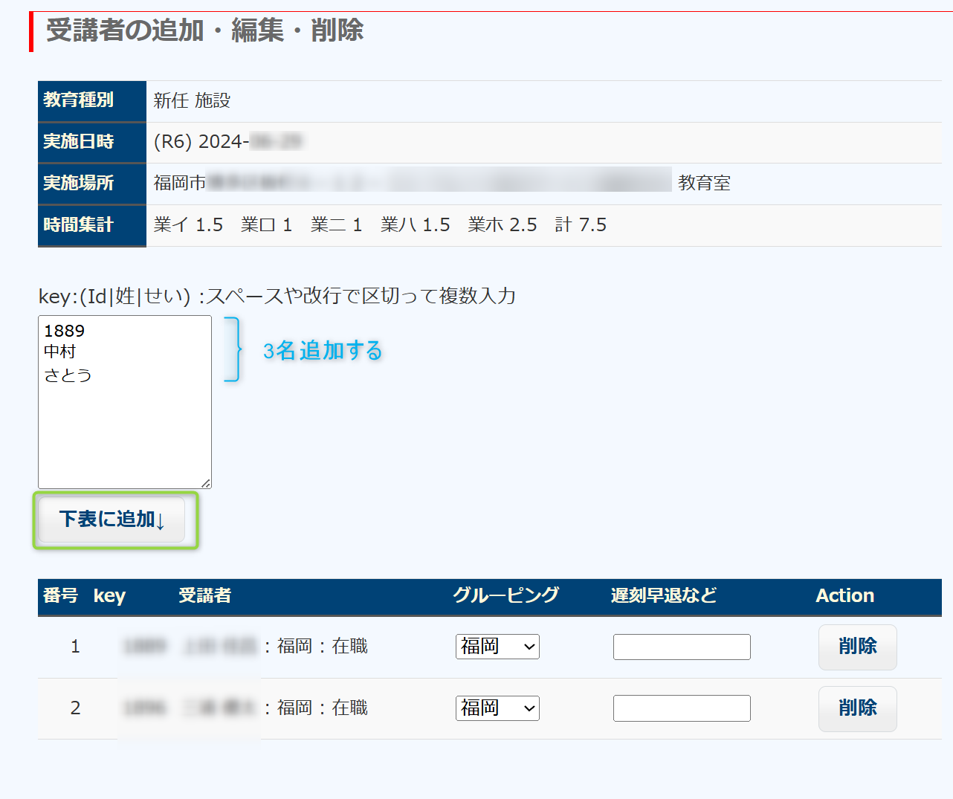
Task: Select the key column header
Action: pos(109,596)
